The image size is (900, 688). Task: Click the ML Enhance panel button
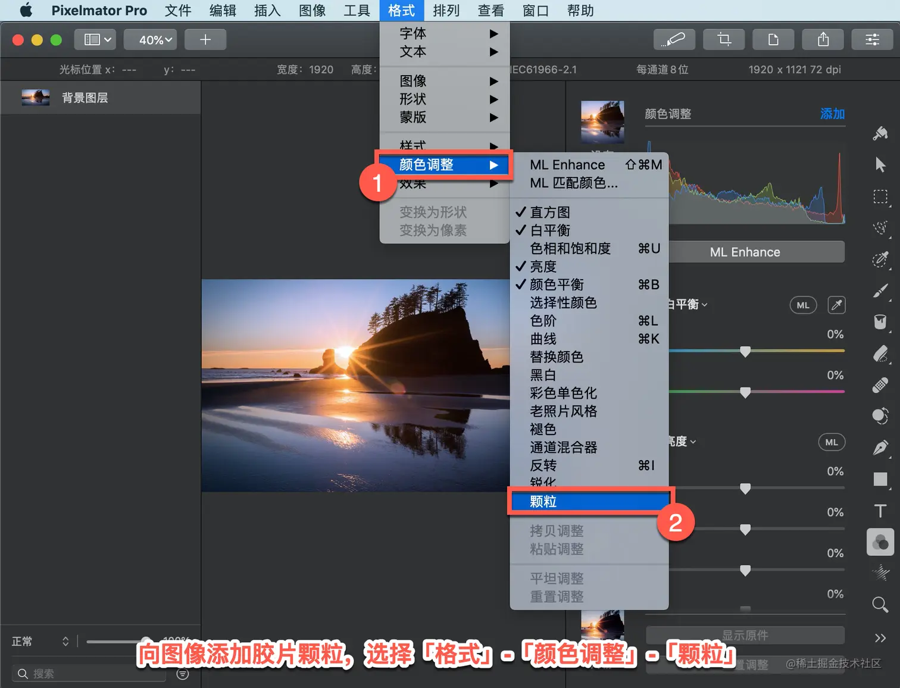[x=745, y=252]
